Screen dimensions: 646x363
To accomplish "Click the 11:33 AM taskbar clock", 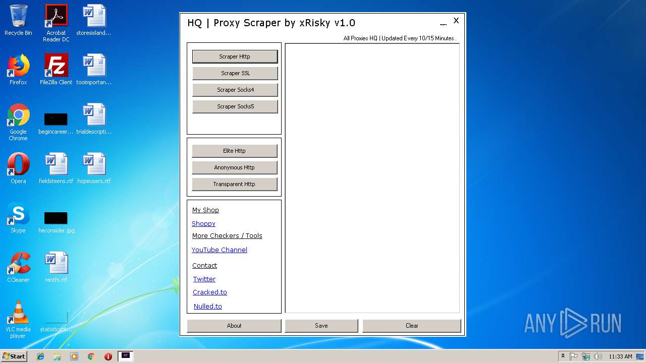I will [x=620, y=356].
